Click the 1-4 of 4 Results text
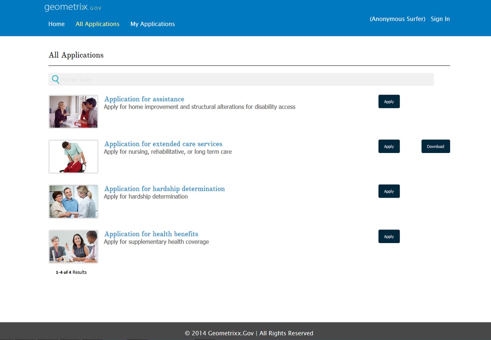This screenshot has width=491, height=340. 71,272
